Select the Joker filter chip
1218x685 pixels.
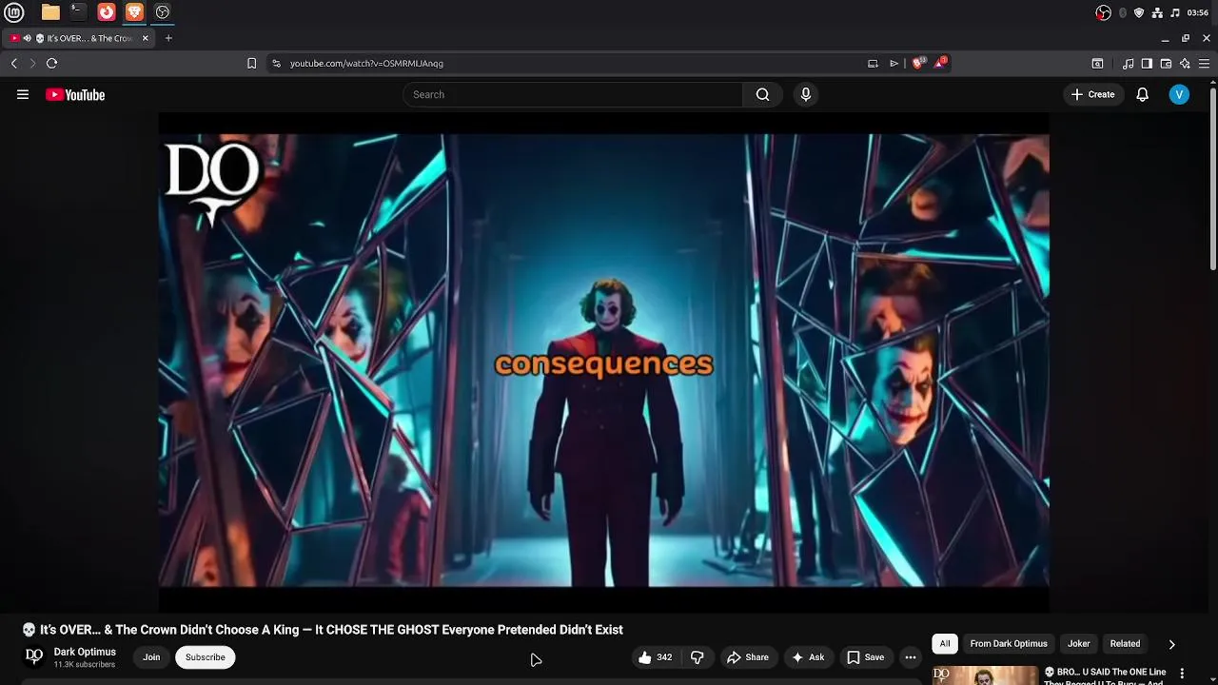[1078, 644]
